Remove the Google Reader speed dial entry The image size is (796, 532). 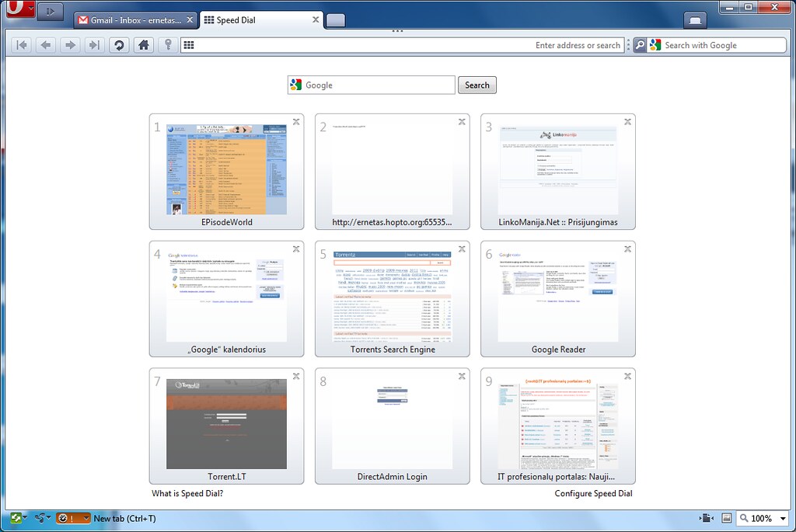point(628,249)
